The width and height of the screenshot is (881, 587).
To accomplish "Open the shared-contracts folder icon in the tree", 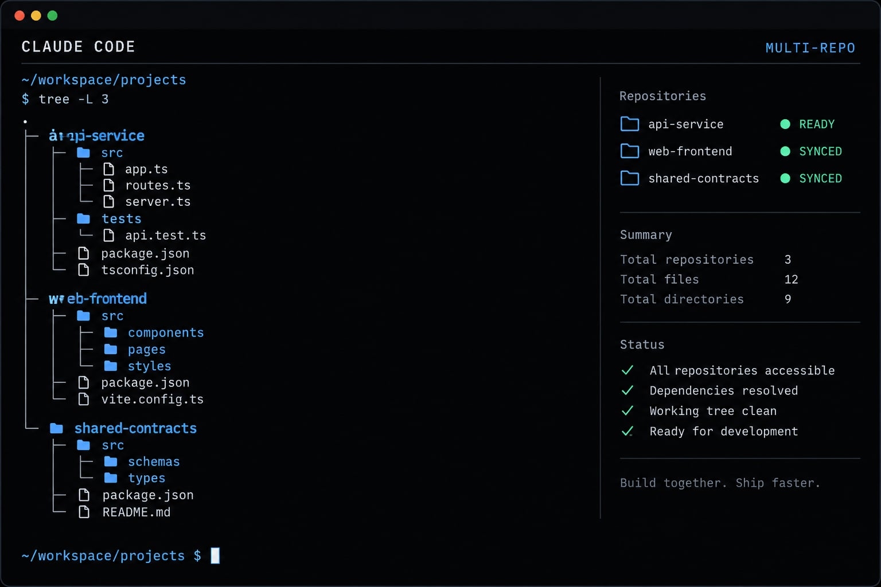I will [57, 428].
